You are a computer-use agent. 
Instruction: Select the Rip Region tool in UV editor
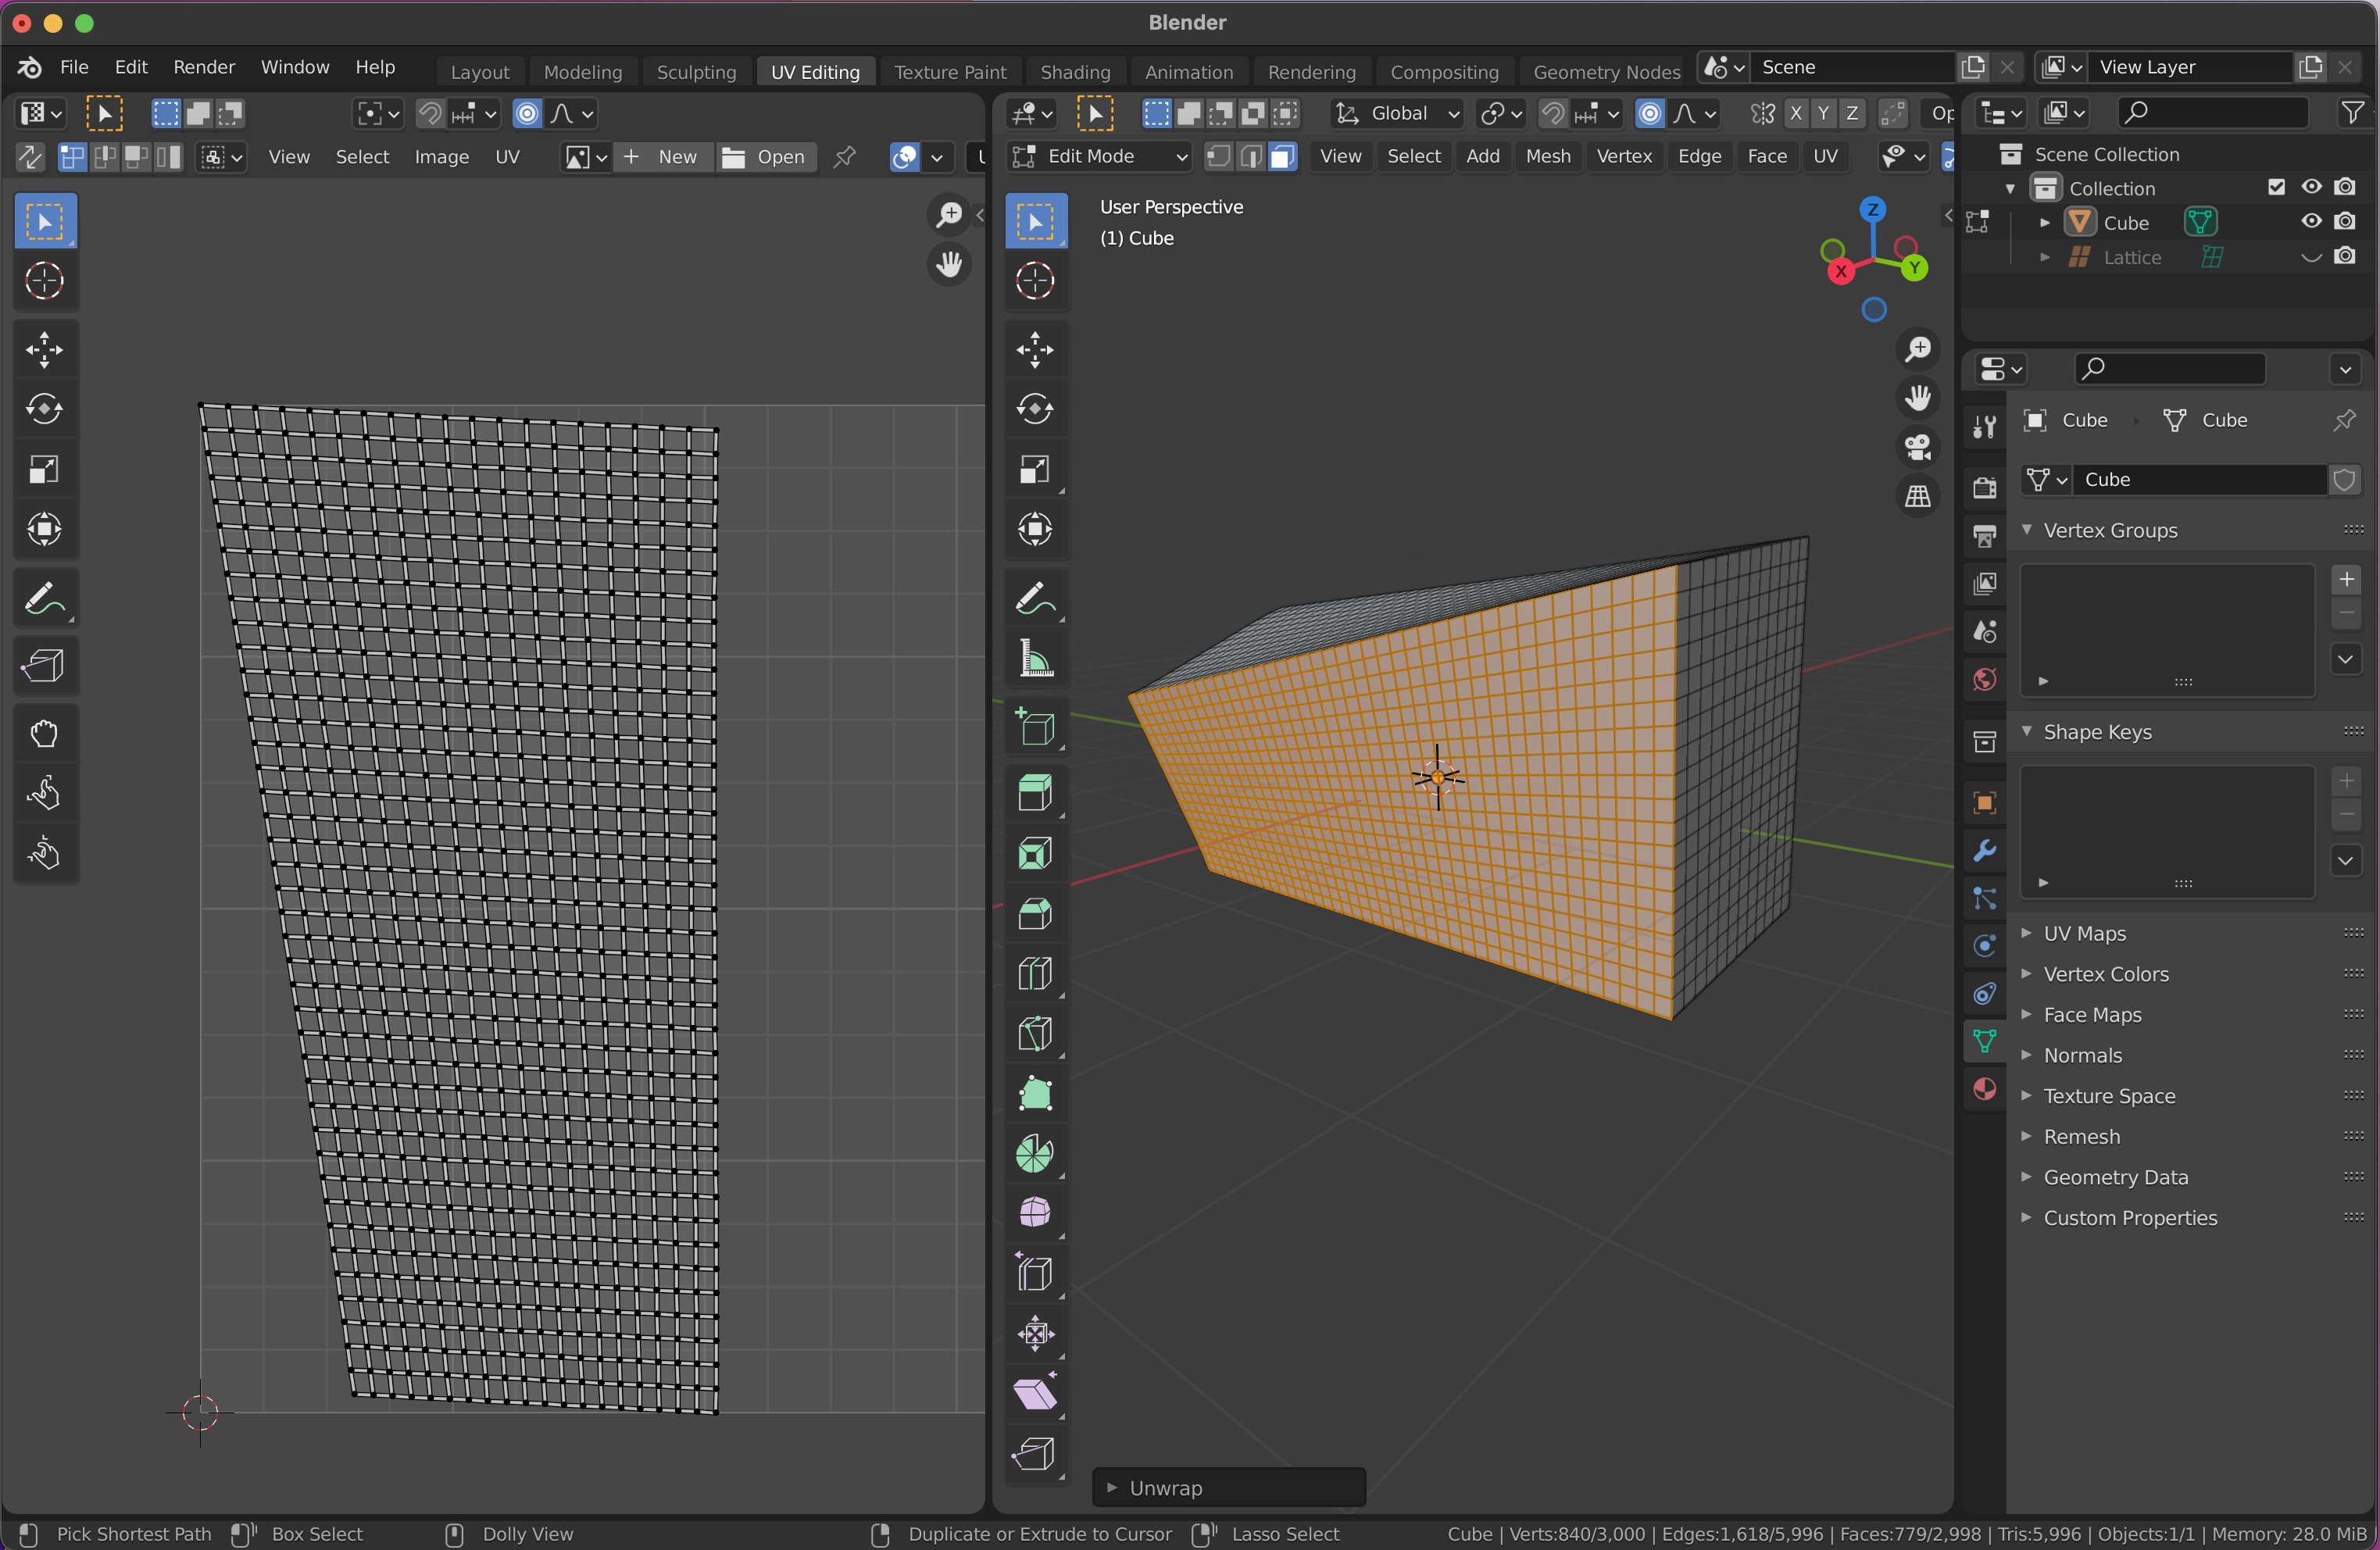click(x=44, y=666)
